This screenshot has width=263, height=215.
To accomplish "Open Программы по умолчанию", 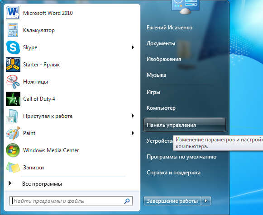I will pyautogui.click(x=182, y=157).
